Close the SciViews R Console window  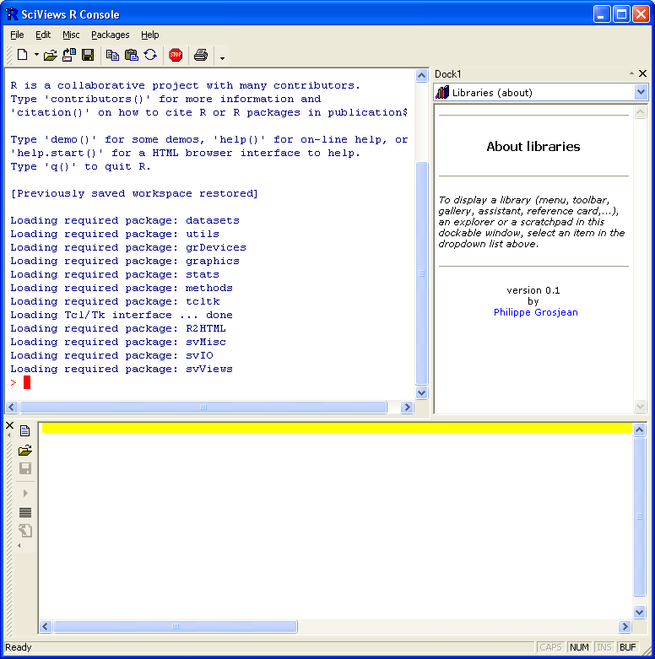coord(641,14)
